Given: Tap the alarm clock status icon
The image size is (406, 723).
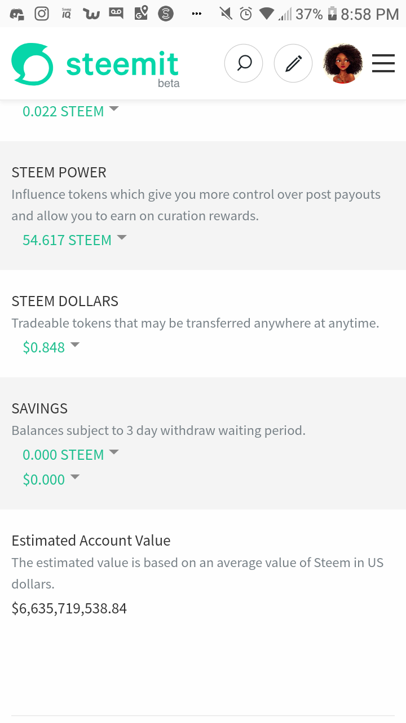Looking at the screenshot, I should coord(246,14).
